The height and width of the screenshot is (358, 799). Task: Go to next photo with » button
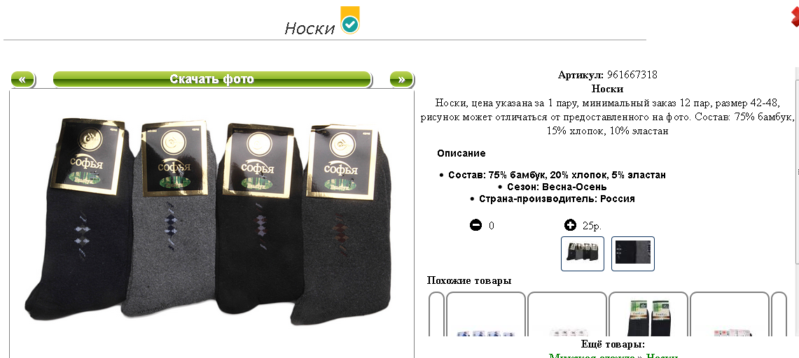click(x=401, y=79)
